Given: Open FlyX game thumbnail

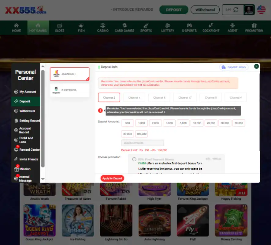Looking at the screenshot, I should [x=193, y=221].
